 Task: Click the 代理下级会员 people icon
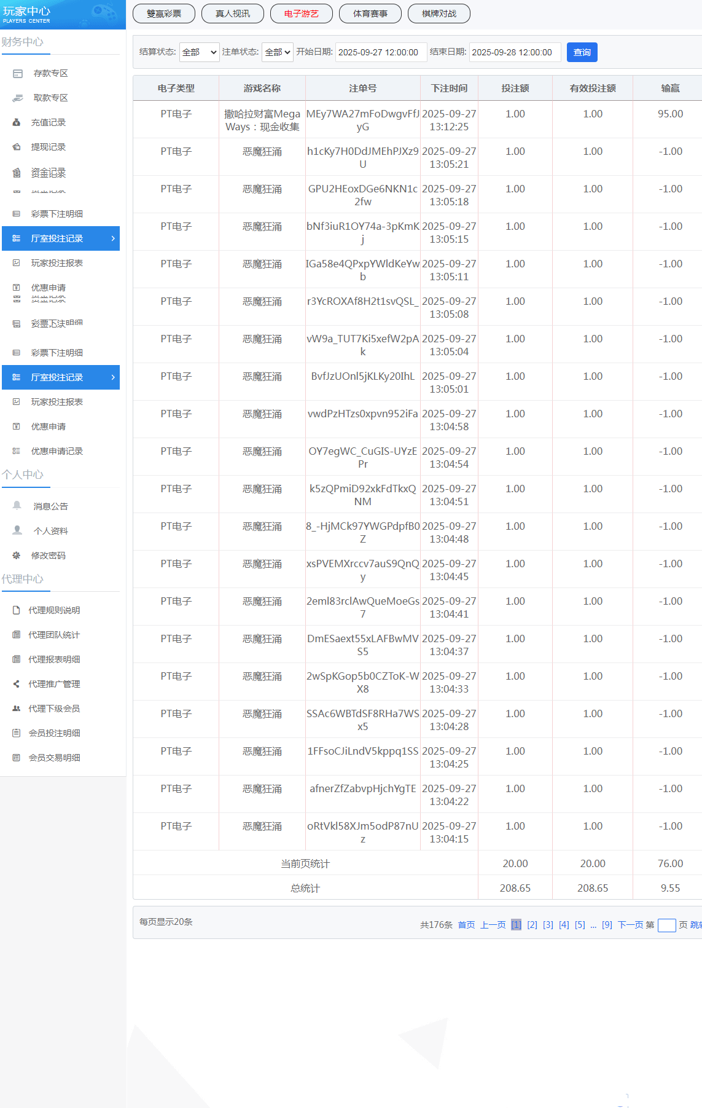[17, 709]
